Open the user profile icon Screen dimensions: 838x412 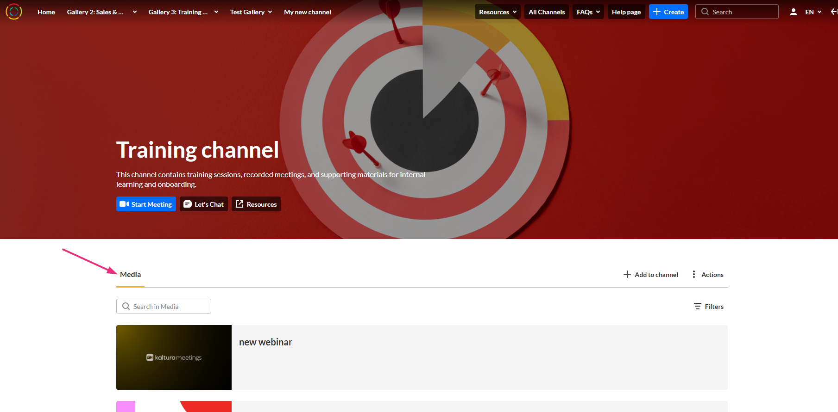point(794,12)
